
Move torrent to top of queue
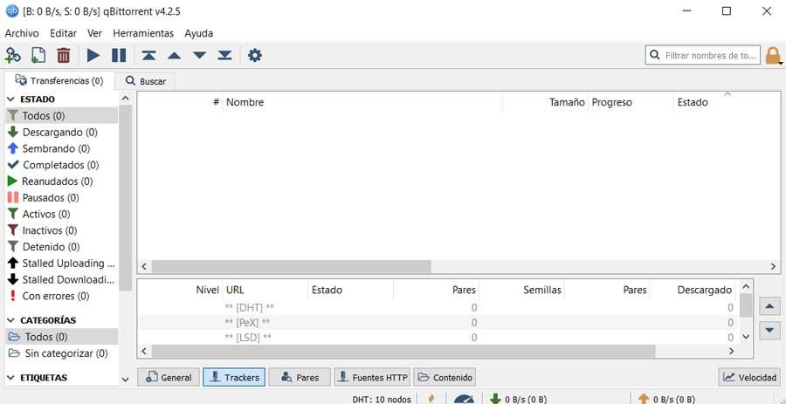coord(148,55)
